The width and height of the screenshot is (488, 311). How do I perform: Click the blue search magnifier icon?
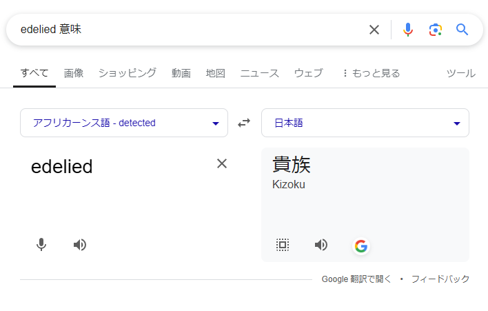tap(462, 30)
